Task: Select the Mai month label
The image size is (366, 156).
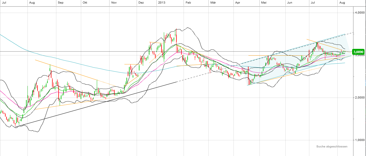Action: (x=264, y=2)
